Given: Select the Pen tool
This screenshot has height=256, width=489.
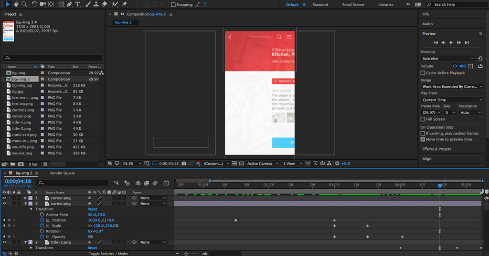Looking at the screenshot, I should [x=69, y=4].
